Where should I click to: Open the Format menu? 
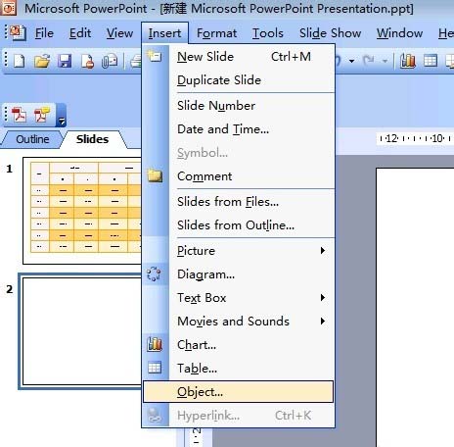tap(216, 33)
